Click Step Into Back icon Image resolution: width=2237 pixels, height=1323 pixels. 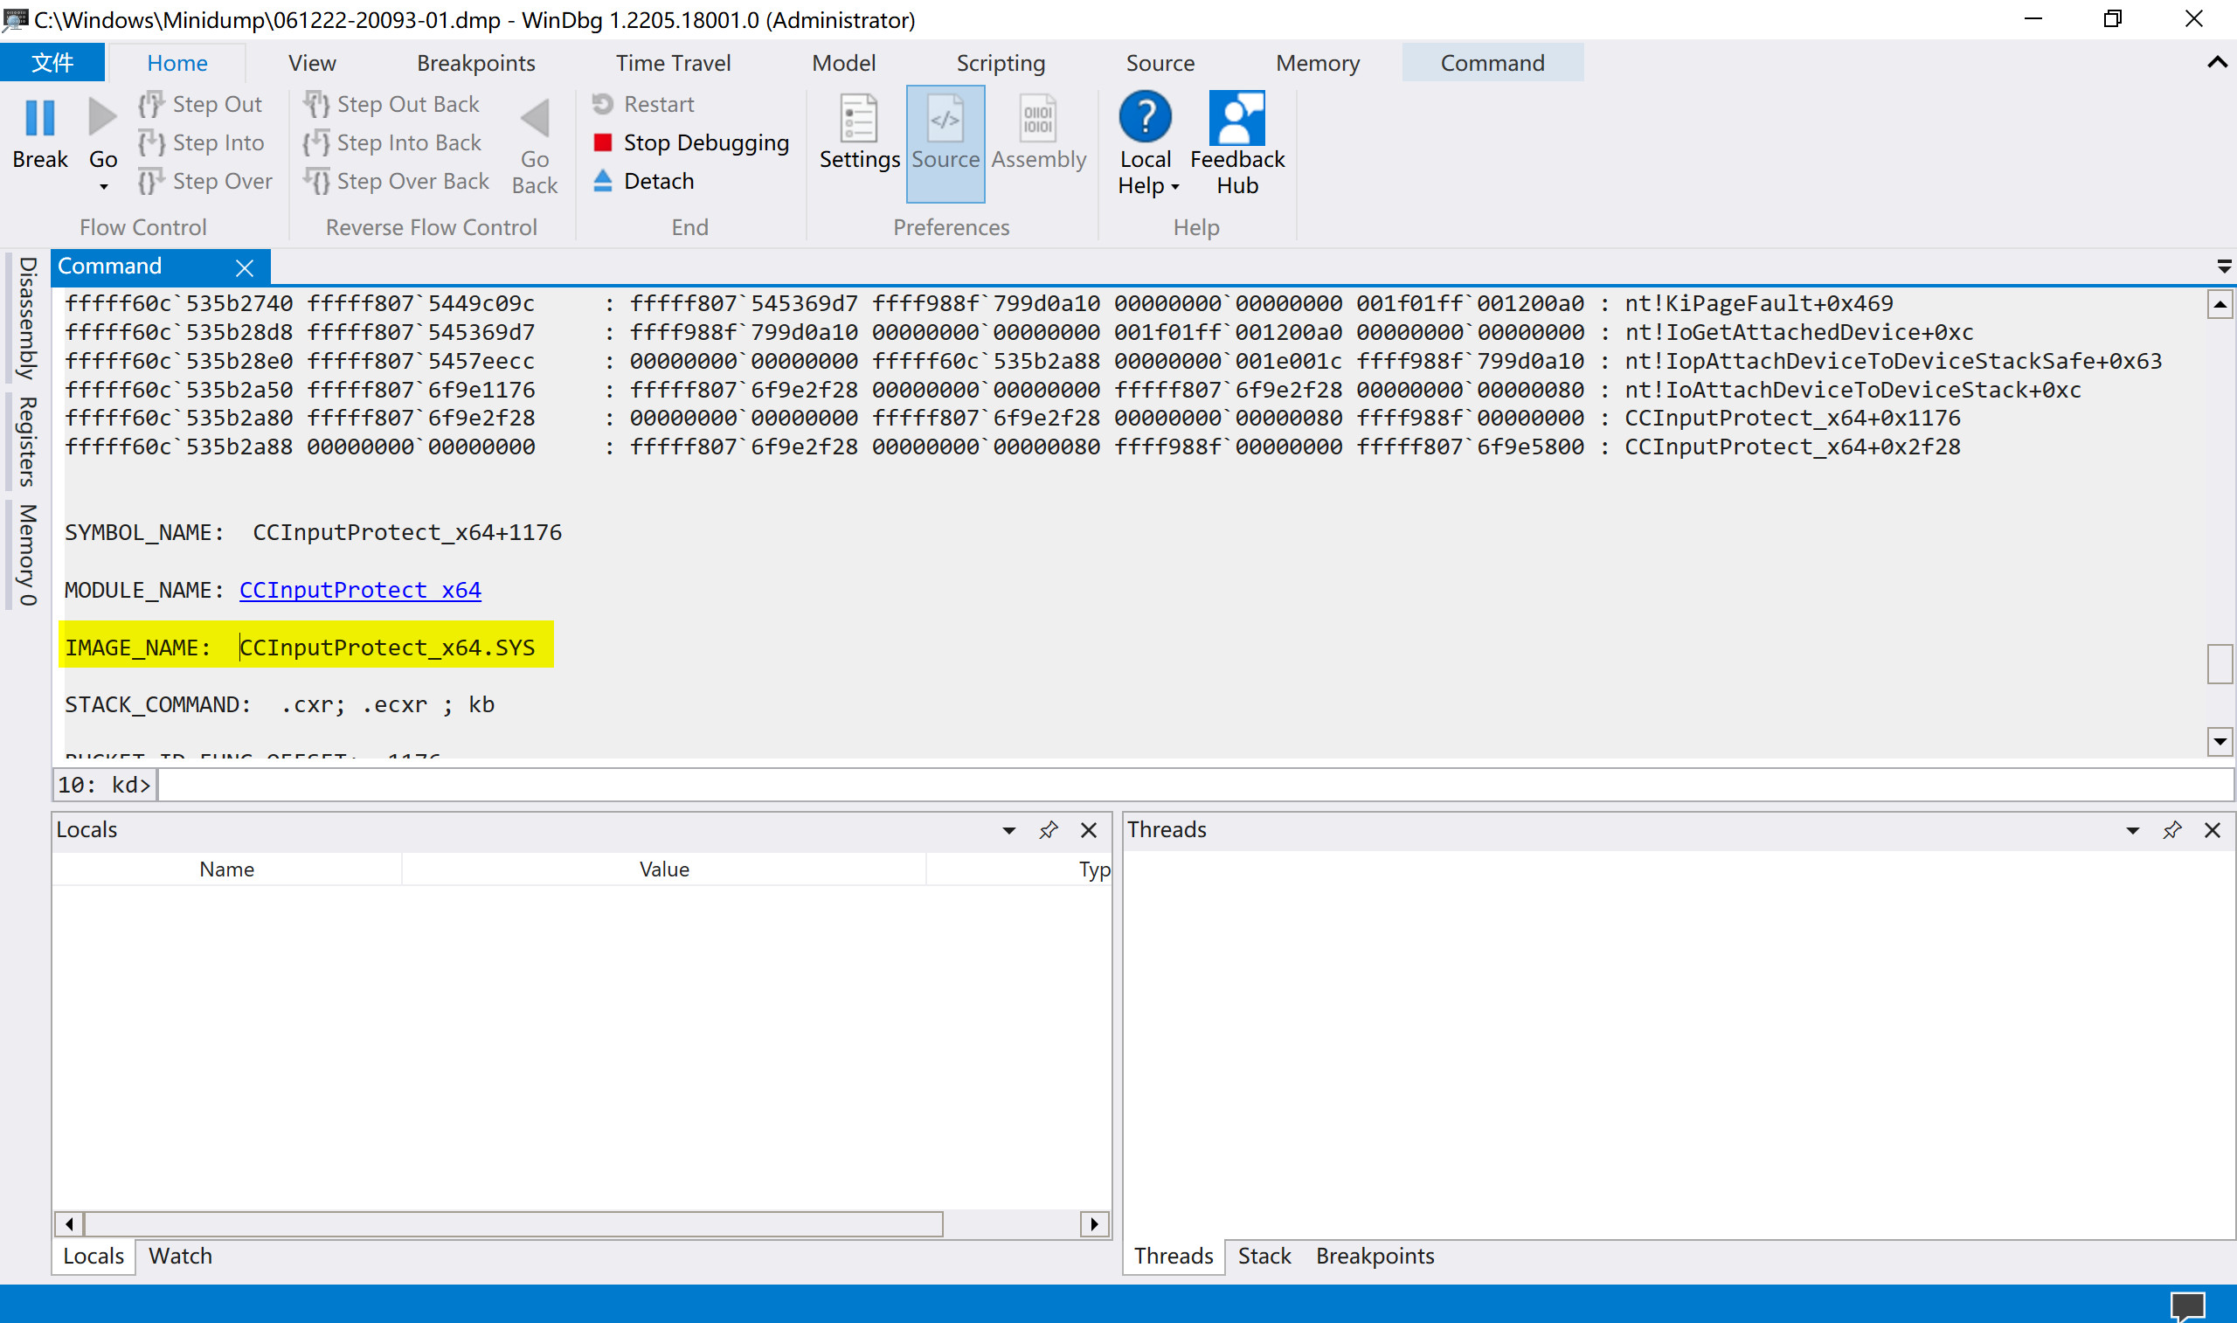pos(315,142)
